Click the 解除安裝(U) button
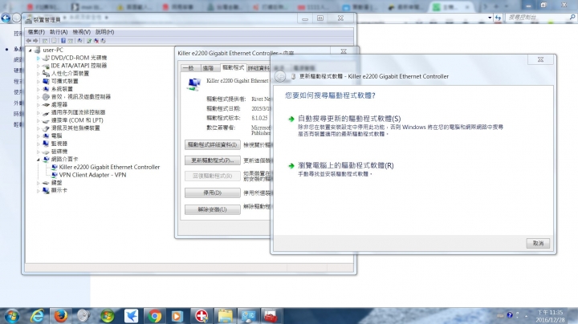This screenshot has width=578, height=324. click(x=212, y=209)
